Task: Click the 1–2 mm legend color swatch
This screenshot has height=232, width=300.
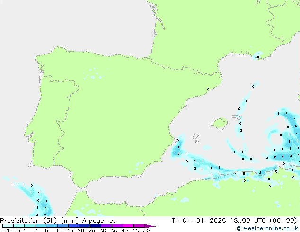Action: pos(30,226)
